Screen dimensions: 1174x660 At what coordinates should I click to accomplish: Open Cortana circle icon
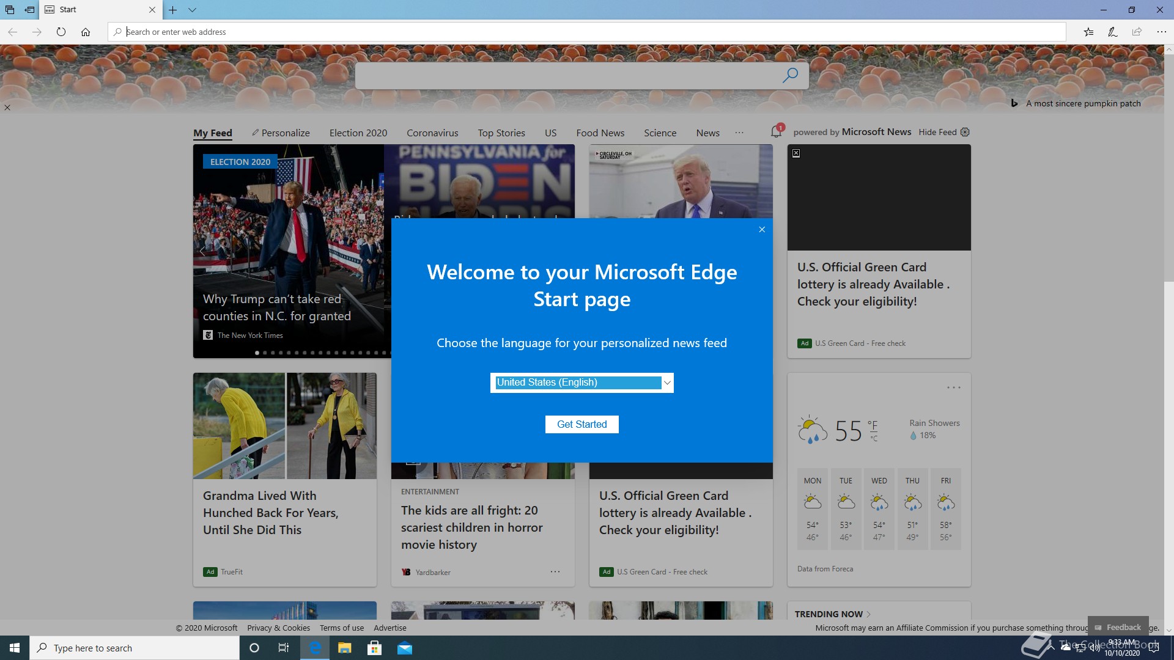point(254,648)
